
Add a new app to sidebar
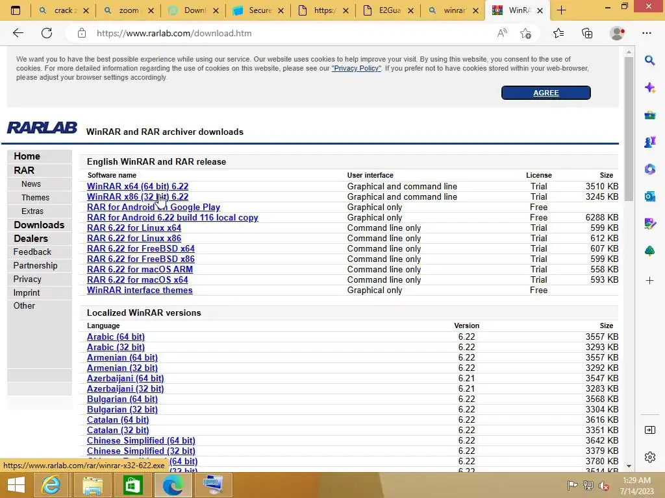(x=649, y=280)
